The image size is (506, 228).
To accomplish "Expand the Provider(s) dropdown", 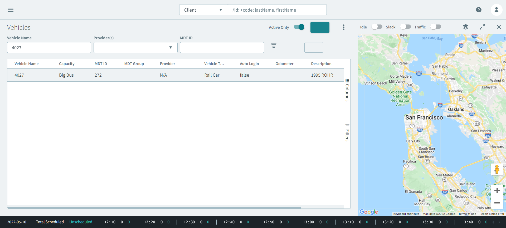I will pyautogui.click(x=135, y=48).
